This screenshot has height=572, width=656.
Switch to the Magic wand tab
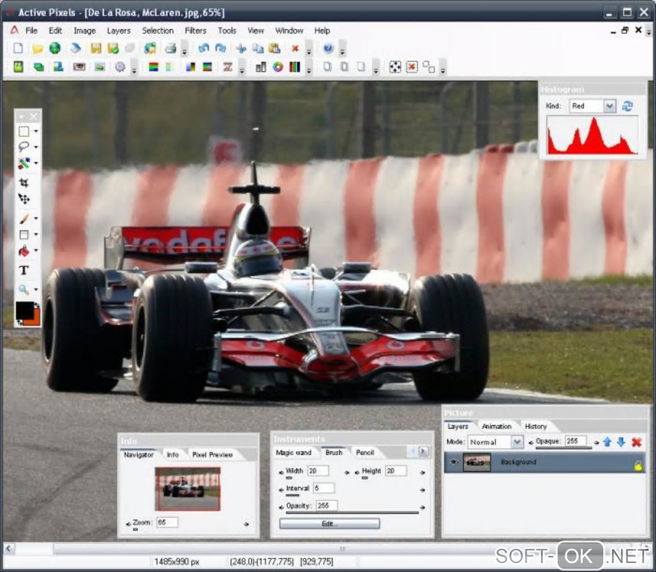(293, 452)
